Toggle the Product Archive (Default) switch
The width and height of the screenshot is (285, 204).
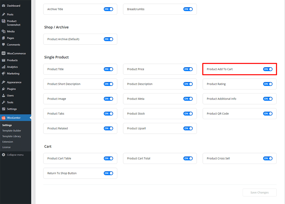point(108,39)
